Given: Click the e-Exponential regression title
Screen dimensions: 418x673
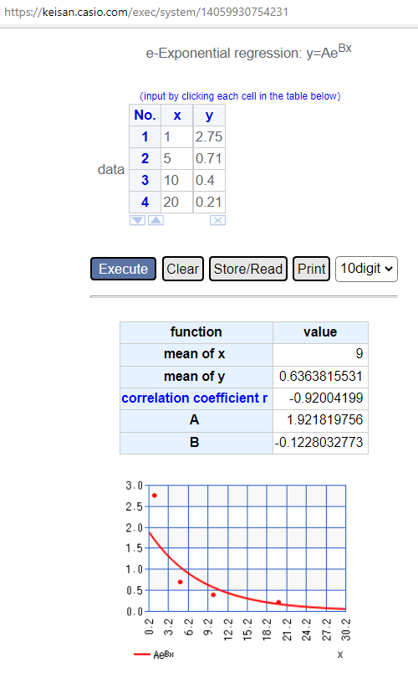Looking at the screenshot, I should (248, 53).
